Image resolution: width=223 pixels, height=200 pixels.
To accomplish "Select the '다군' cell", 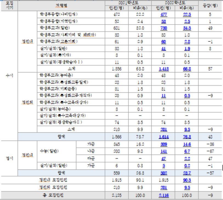I will coord(91,159).
